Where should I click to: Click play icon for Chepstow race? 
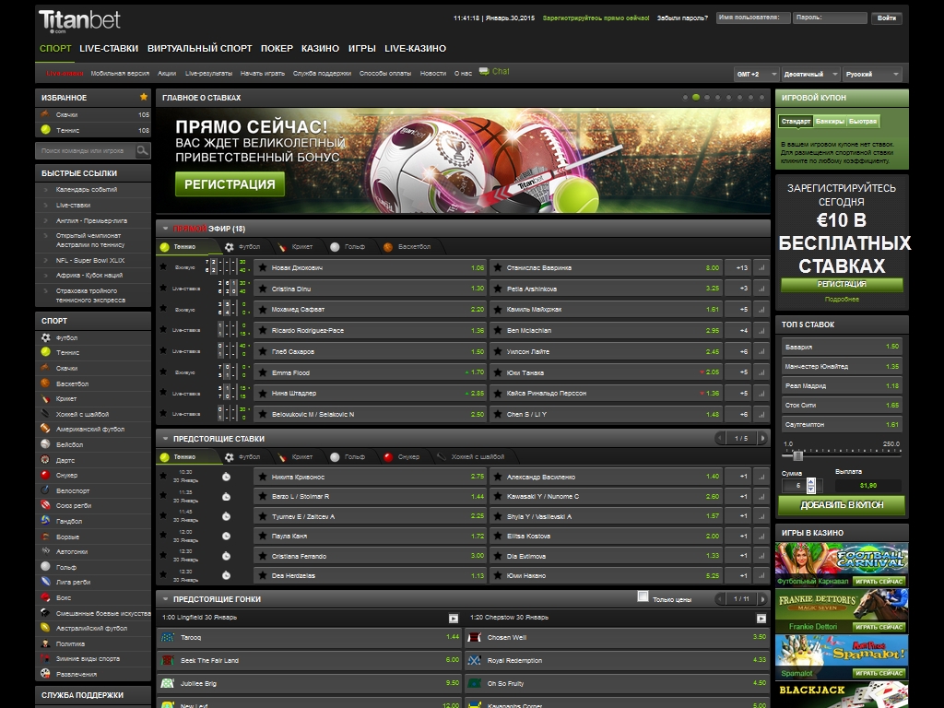coord(761,618)
